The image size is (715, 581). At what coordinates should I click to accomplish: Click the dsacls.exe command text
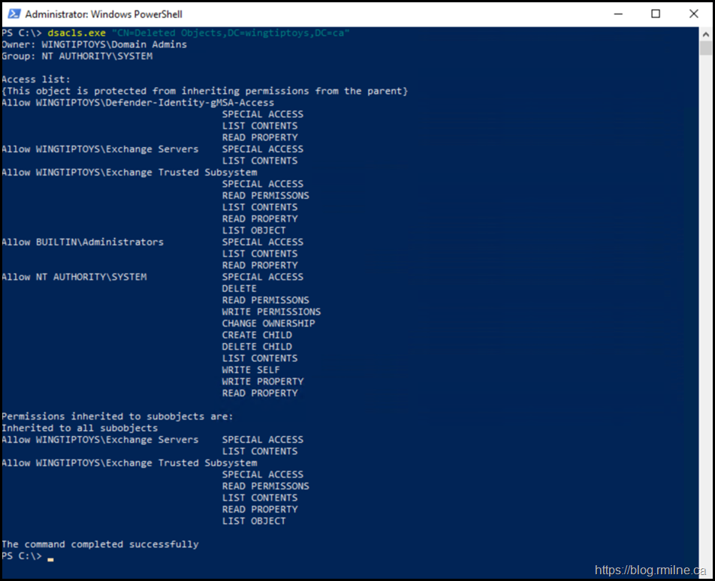(x=77, y=34)
